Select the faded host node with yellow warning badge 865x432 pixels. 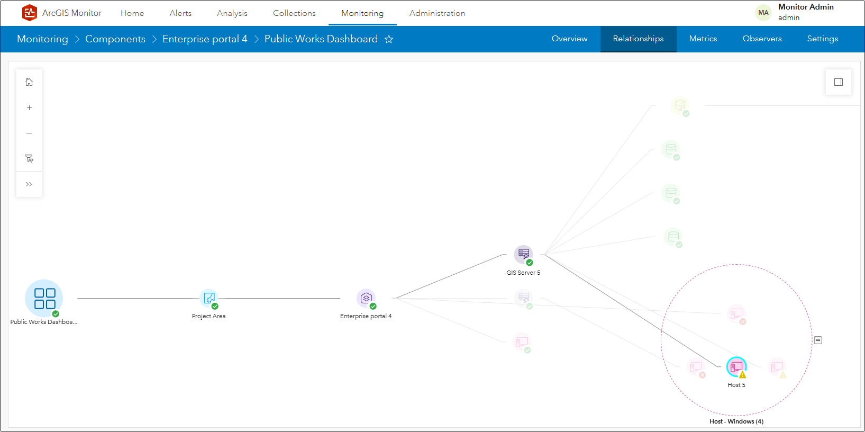pos(777,367)
